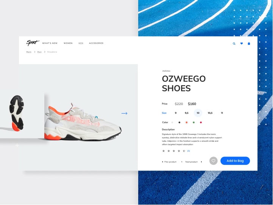Select size 9,5

click(186, 113)
